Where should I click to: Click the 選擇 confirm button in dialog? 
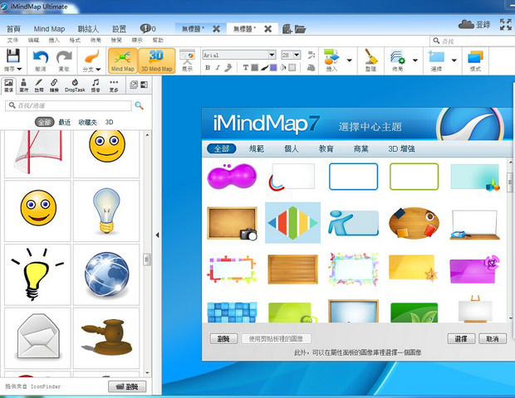pos(460,338)
